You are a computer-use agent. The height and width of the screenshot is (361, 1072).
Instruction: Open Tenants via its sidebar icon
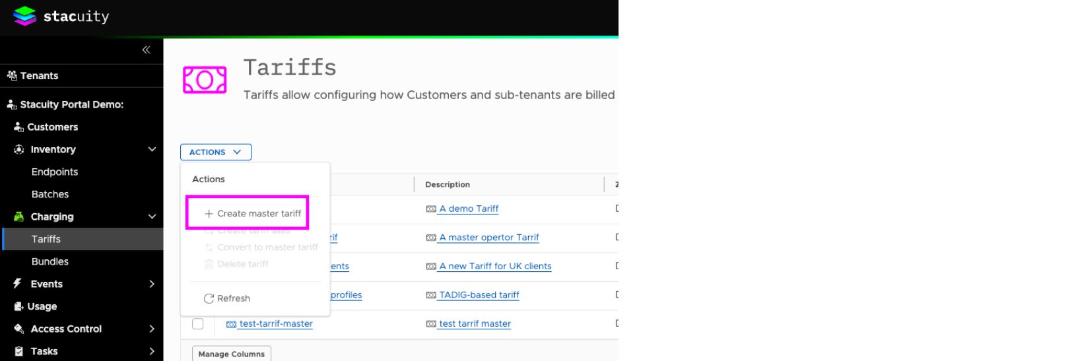(12, 75)
